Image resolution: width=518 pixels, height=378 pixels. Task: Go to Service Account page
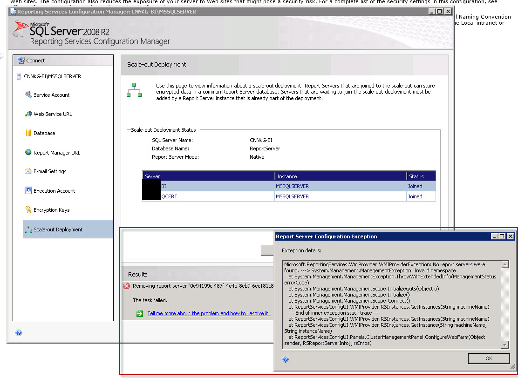pyautogui.click(x=52, y=95)
